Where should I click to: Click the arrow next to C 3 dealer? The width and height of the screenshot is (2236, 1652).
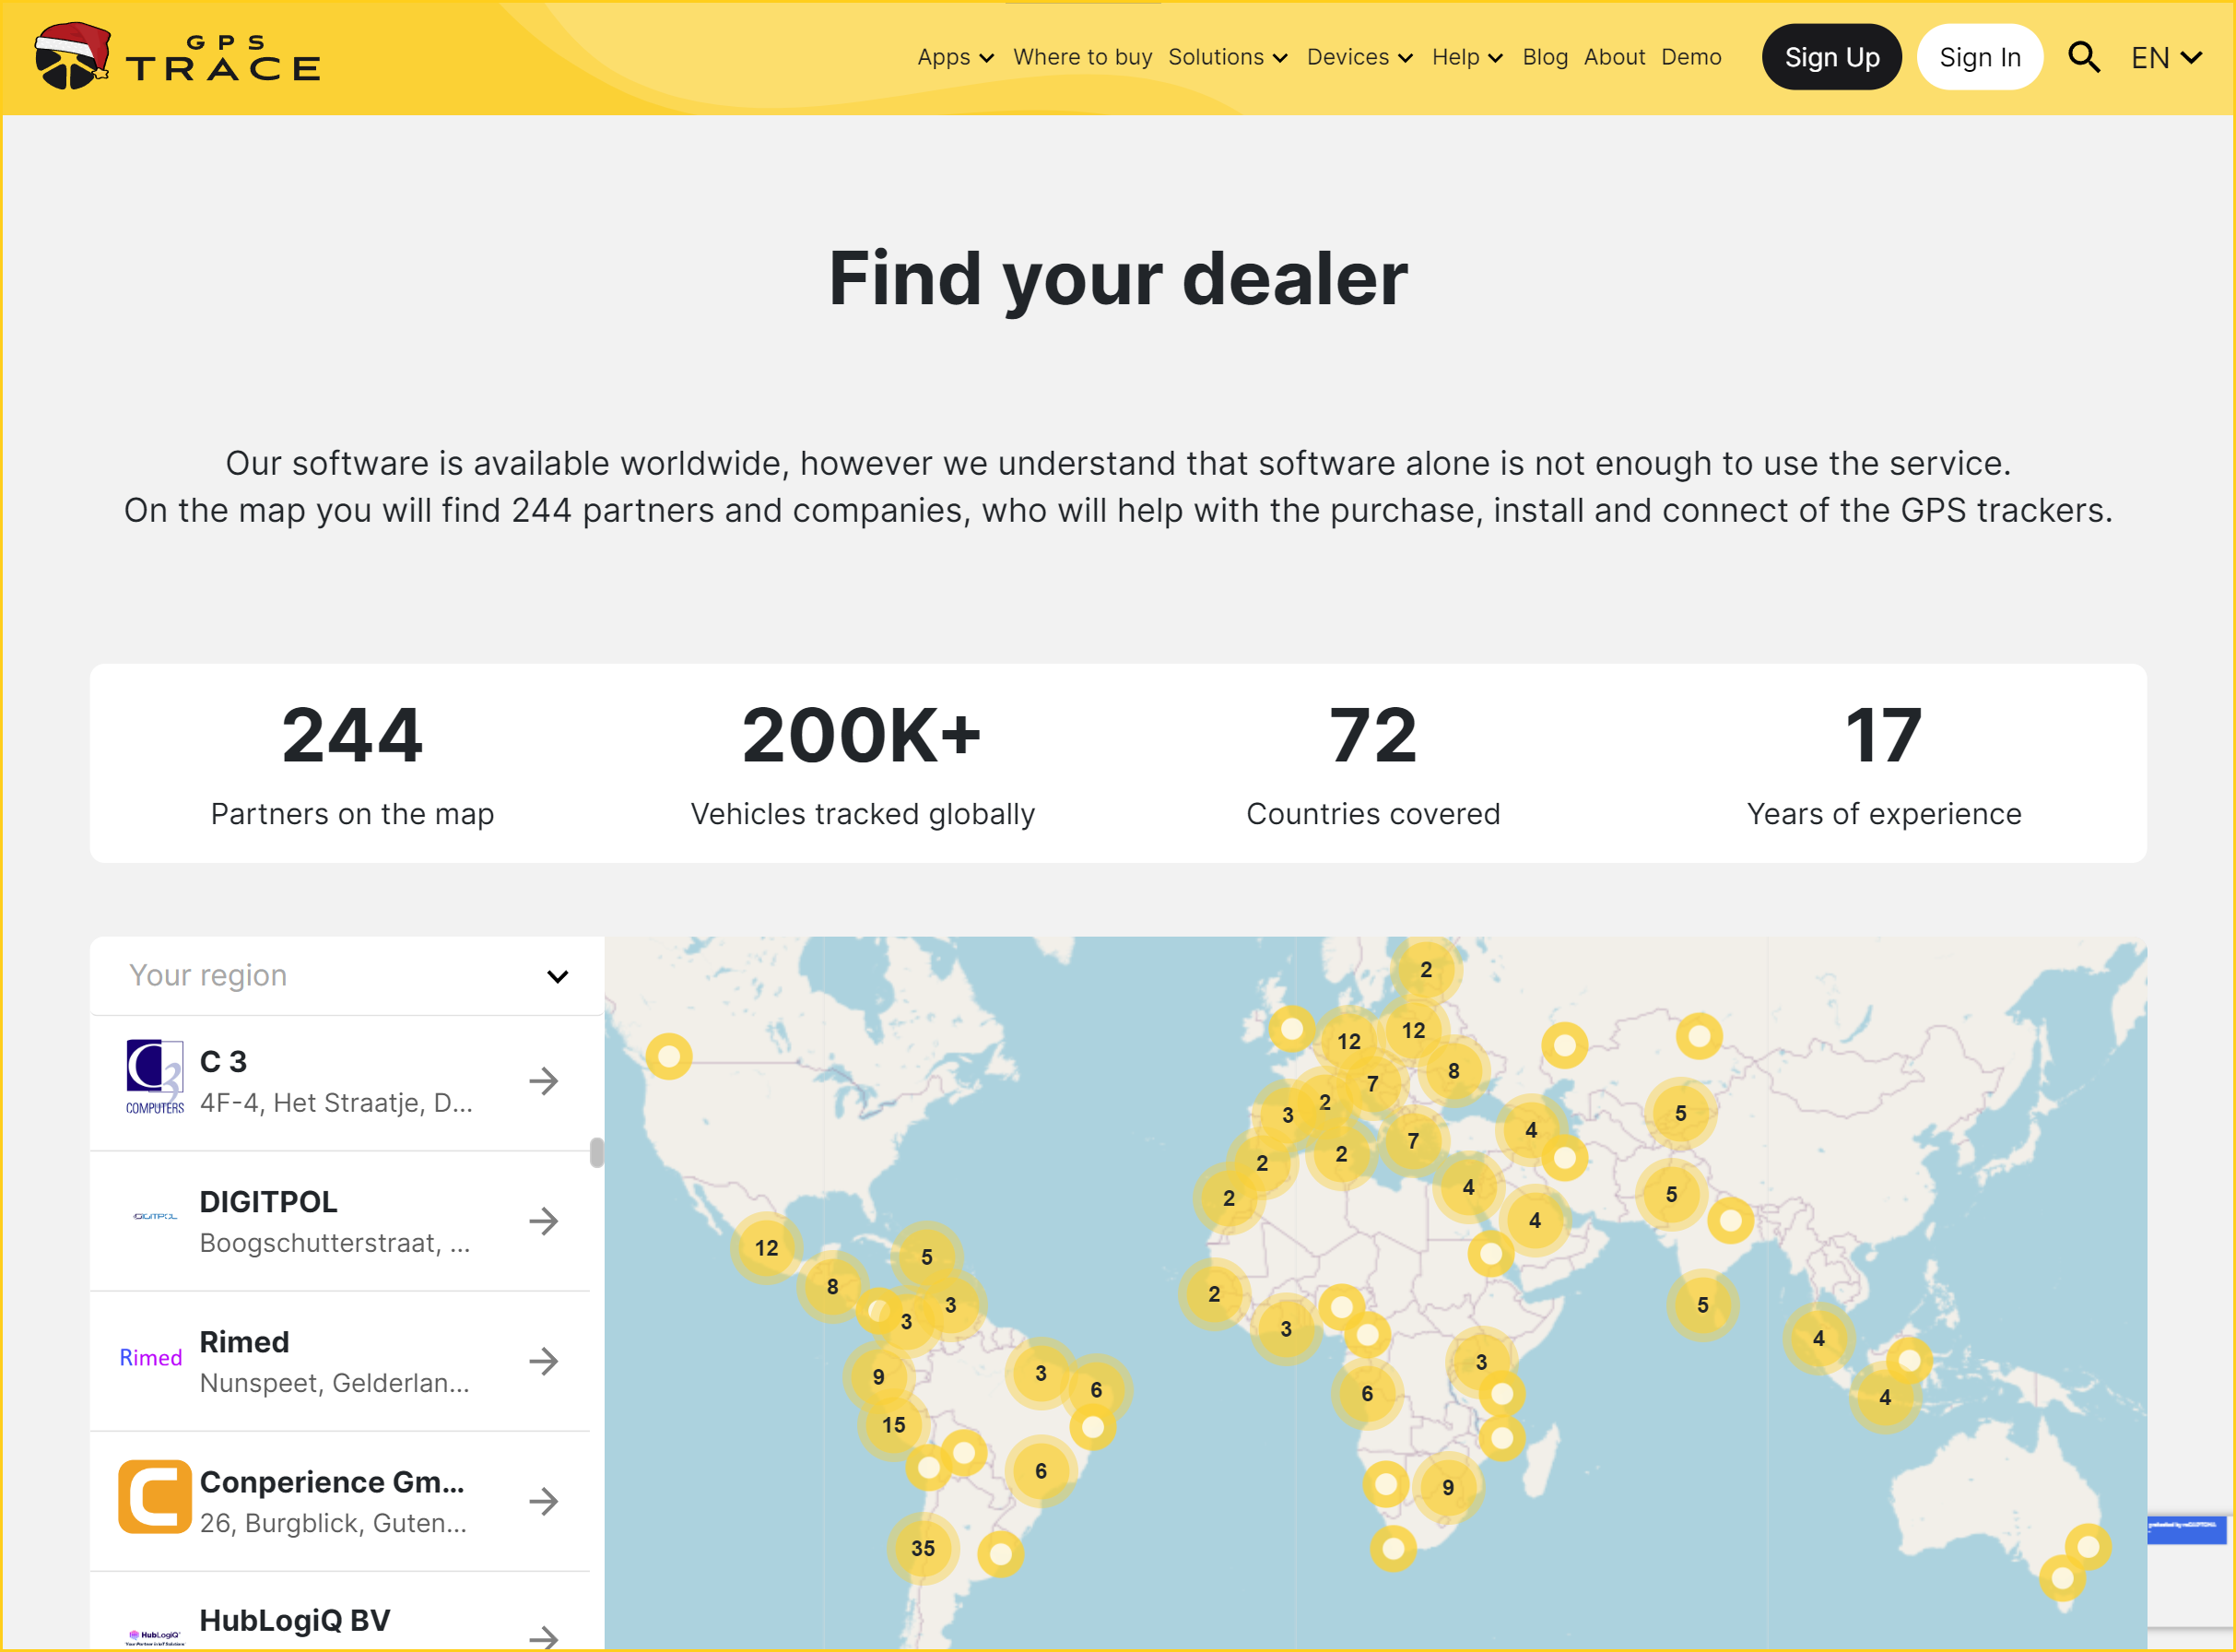(543, 1081)
